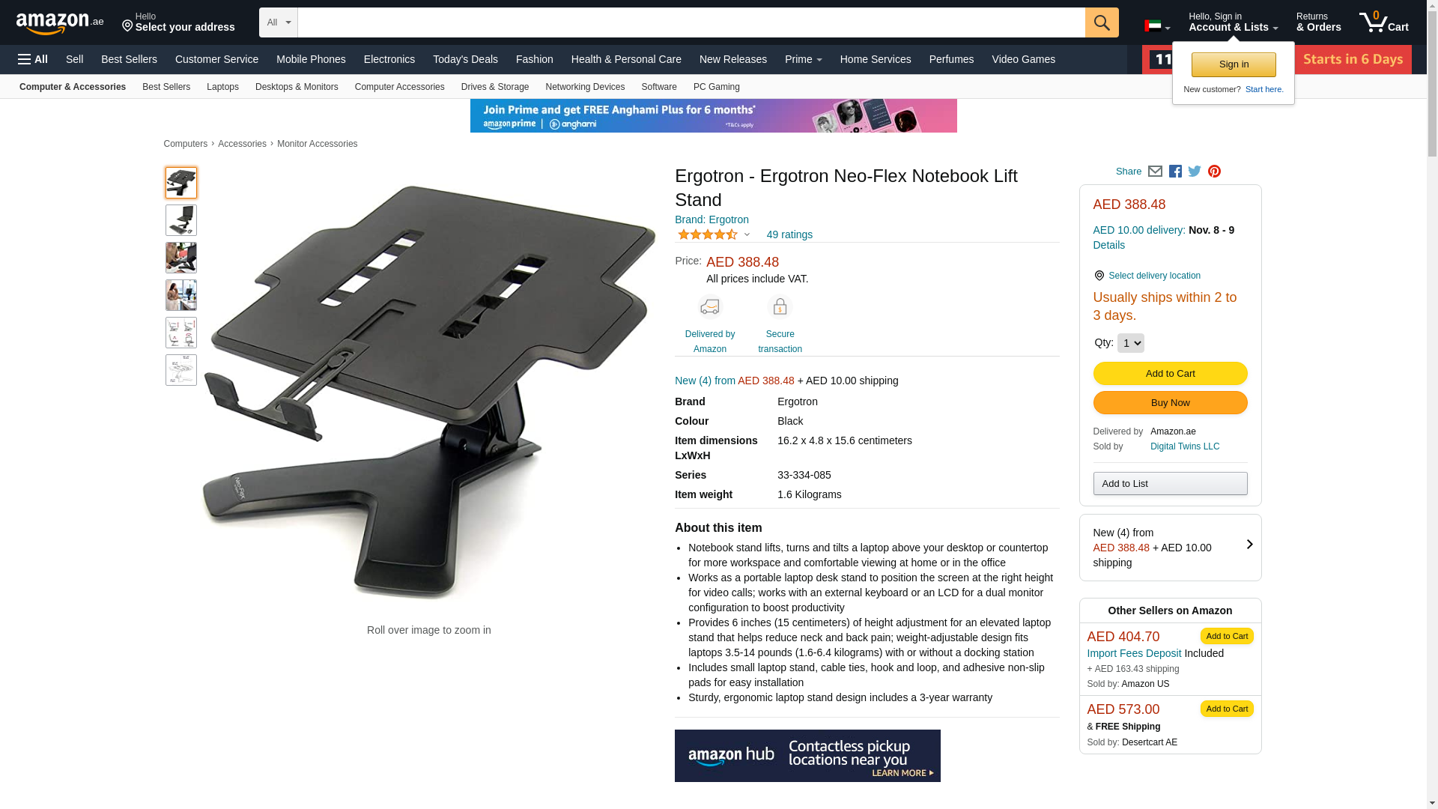1438x809 pixels.
Task: Open the Laptops category tab
Action: 222,87
